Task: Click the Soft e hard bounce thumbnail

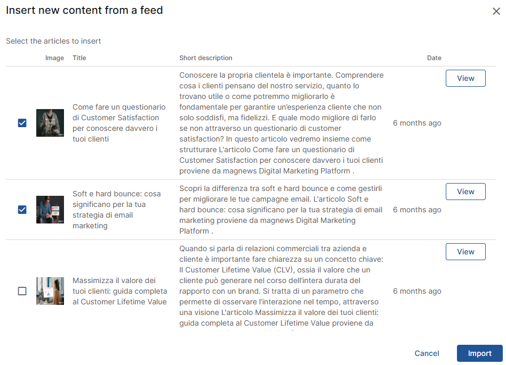Action: tap(50, 210)
